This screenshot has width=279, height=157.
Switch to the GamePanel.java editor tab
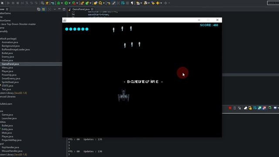tap(81, 9)
